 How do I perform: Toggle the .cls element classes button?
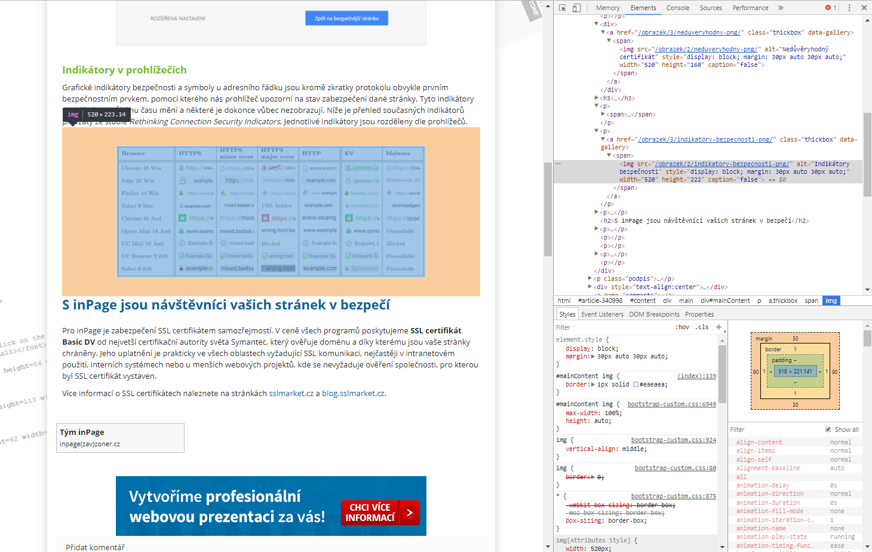click(702, 327)
